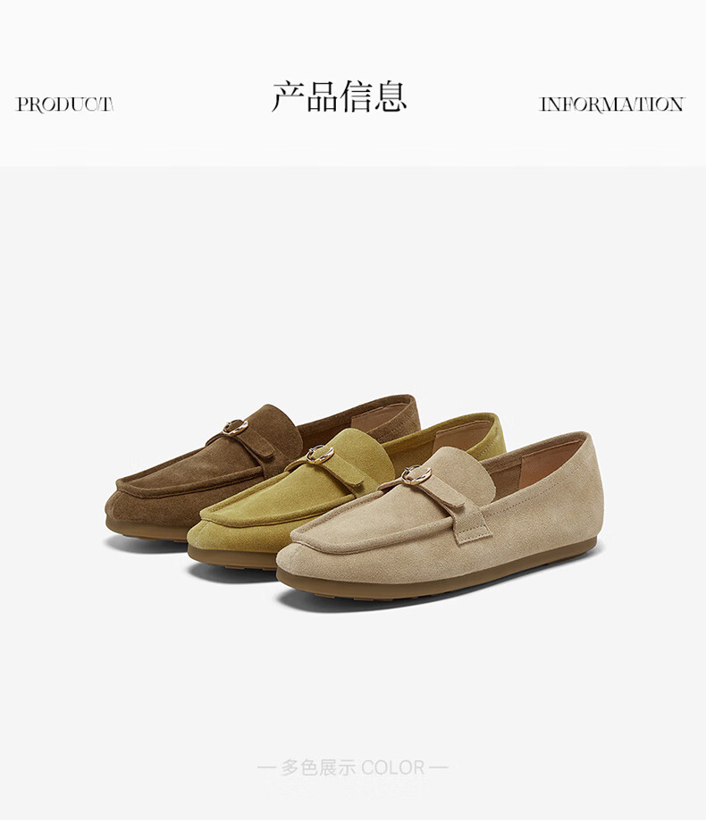Click the 产品信息 heading
The image size is (706, 820).
coord(339,96)
